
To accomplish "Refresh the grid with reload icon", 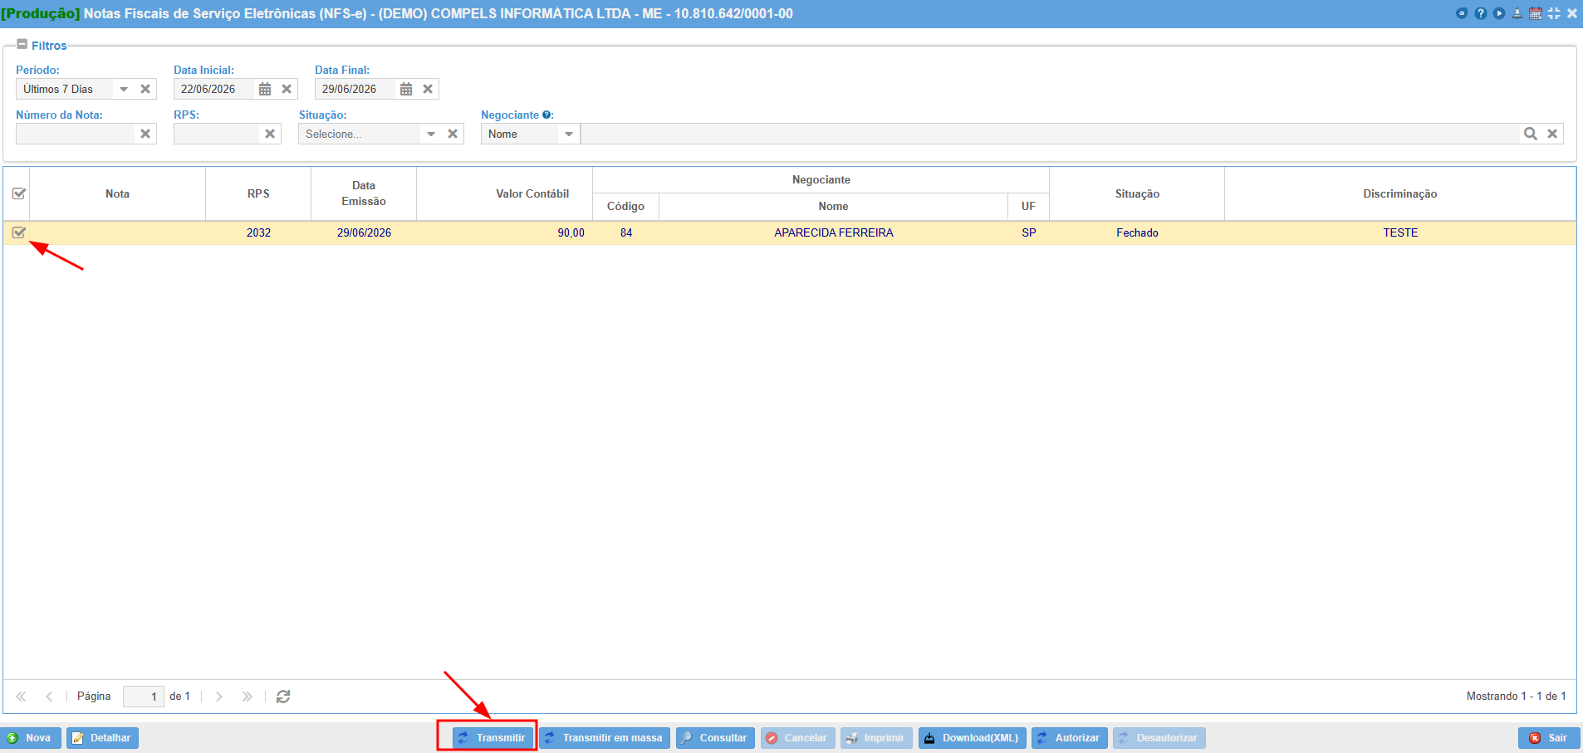I will [x=283, y=697].
